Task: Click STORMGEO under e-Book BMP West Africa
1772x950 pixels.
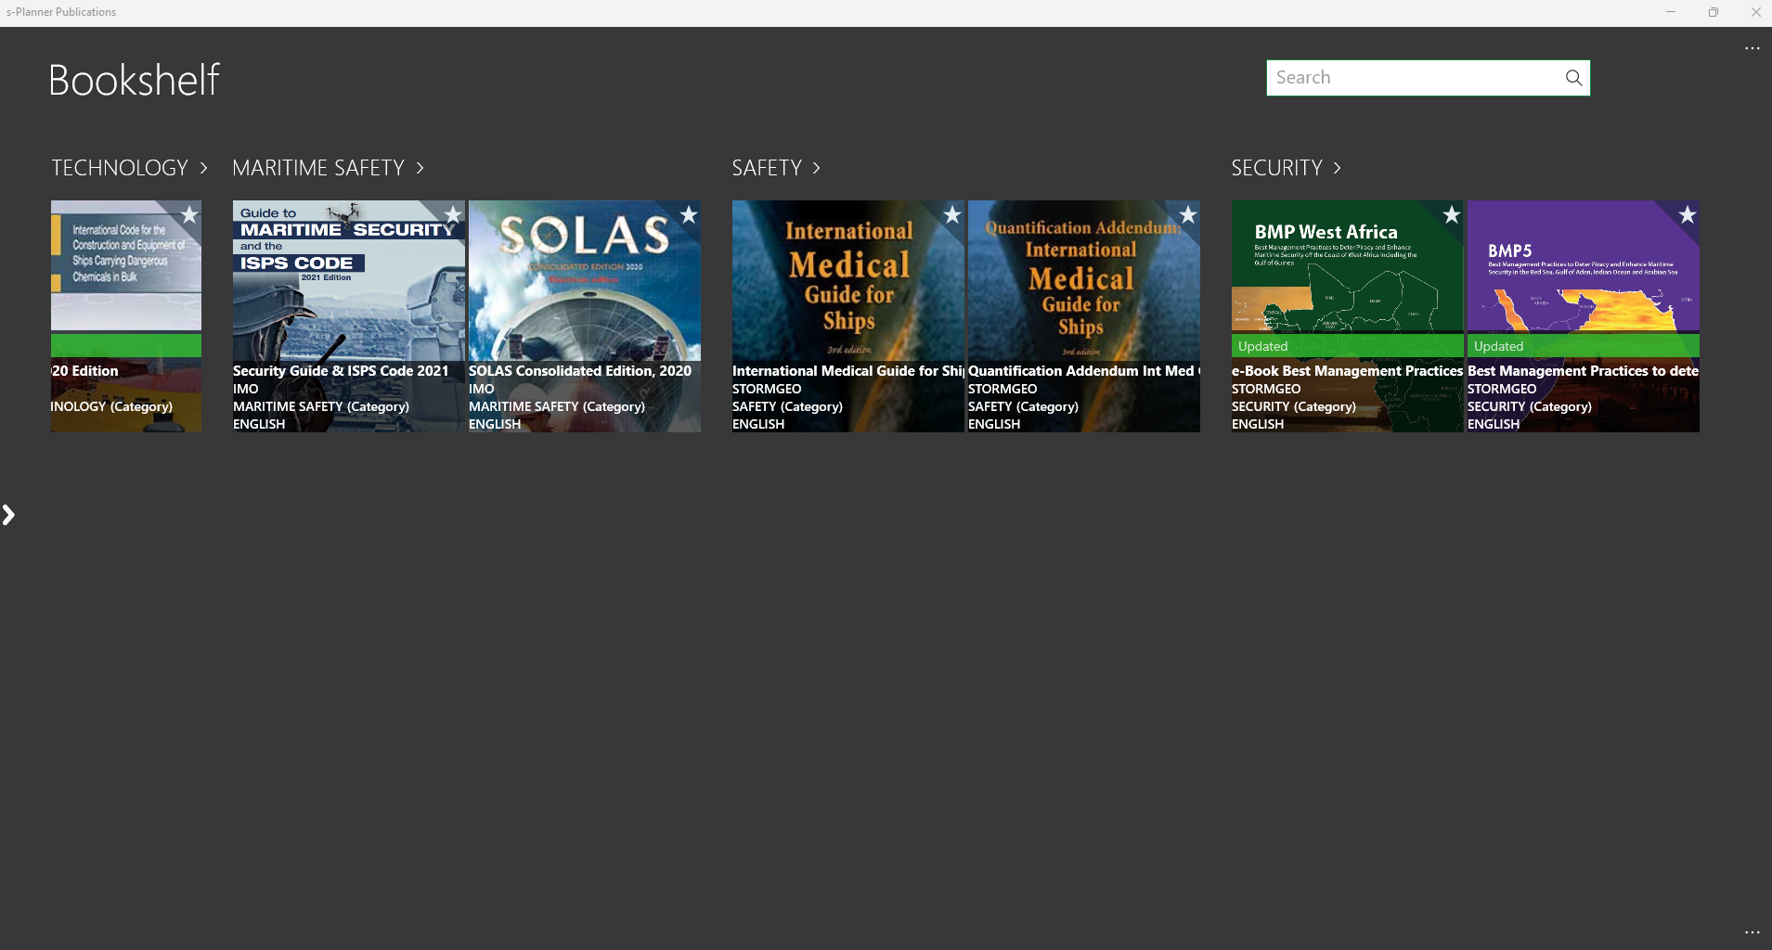Action: [1266, 389]
